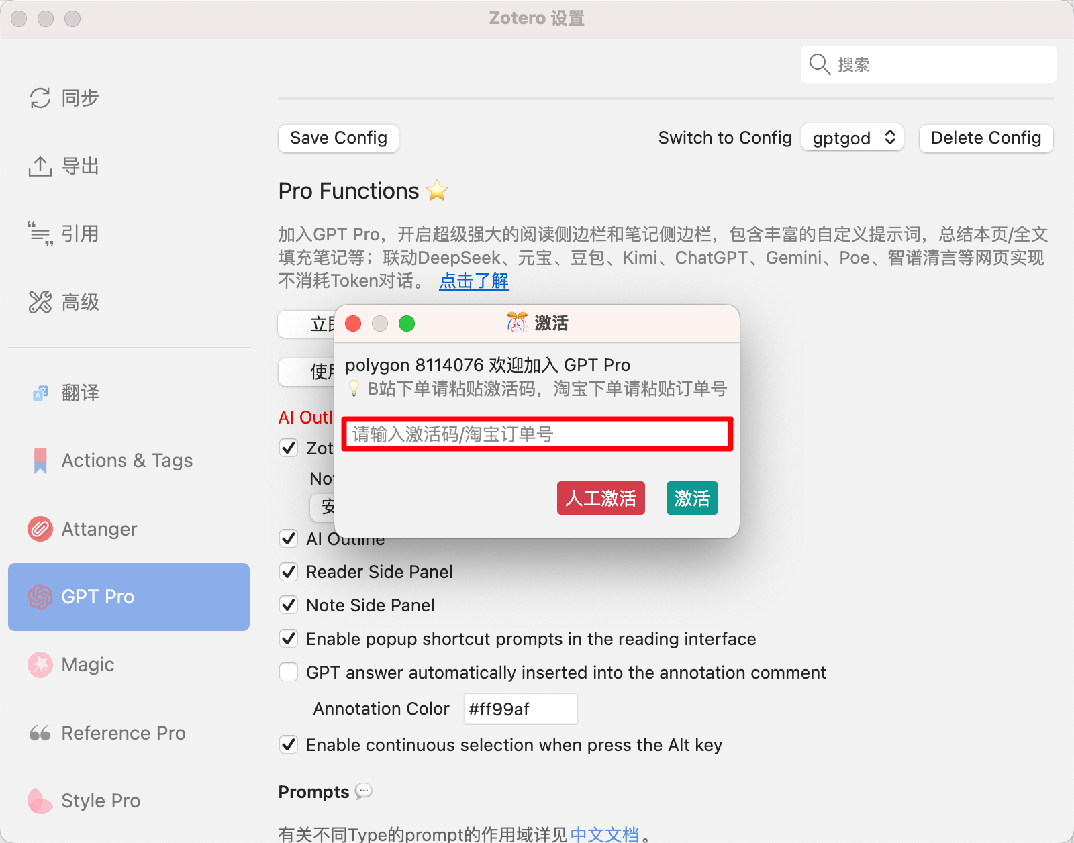Click the citation quote icon

coord(40,234)
